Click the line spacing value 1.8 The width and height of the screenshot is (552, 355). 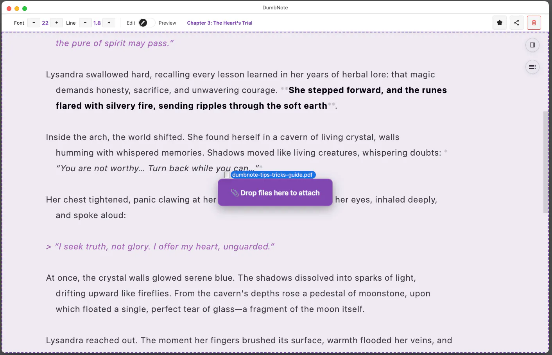point(97,23)
